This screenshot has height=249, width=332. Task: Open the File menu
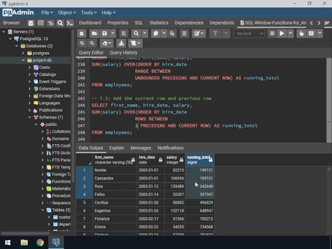coord(47,13)
